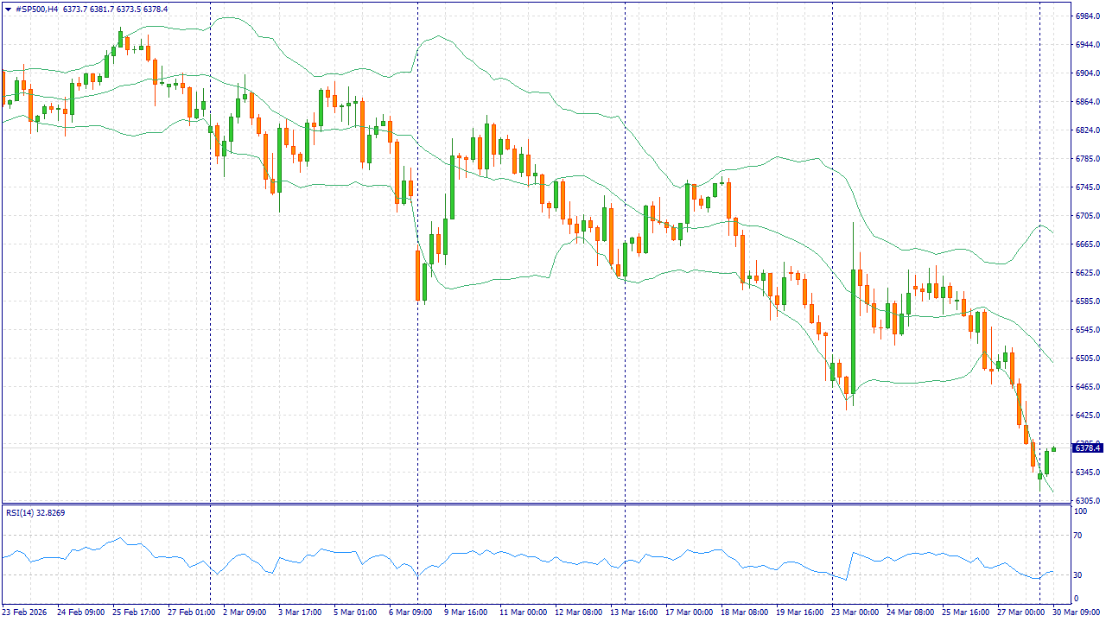This screenshot has height=622, width=1106.
Task: Click the 6665.0 price scale label
Action: point(1087,244)
